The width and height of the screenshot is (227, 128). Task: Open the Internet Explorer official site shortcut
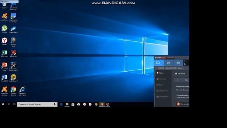[x=22, y=91]
